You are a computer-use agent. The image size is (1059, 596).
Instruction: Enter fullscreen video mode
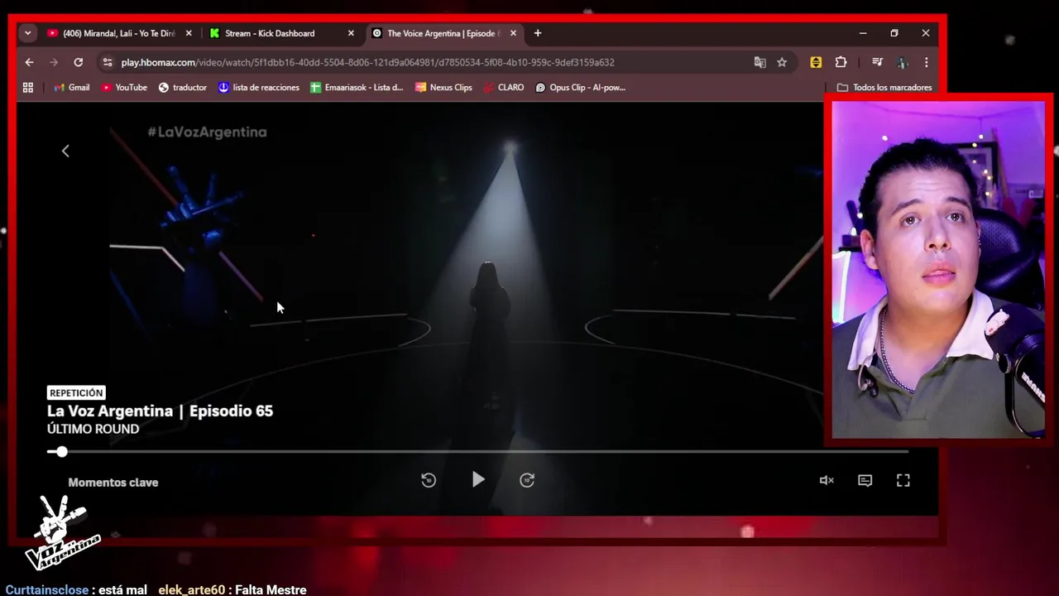tap(903, 480)
